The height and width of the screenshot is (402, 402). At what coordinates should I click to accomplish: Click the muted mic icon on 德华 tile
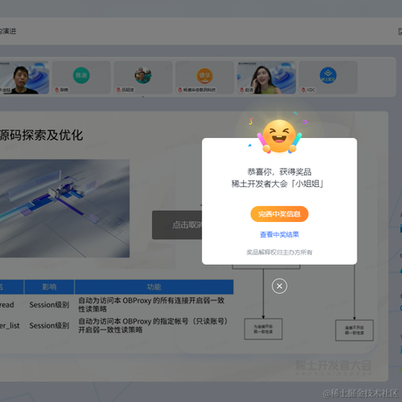[180, 90]
